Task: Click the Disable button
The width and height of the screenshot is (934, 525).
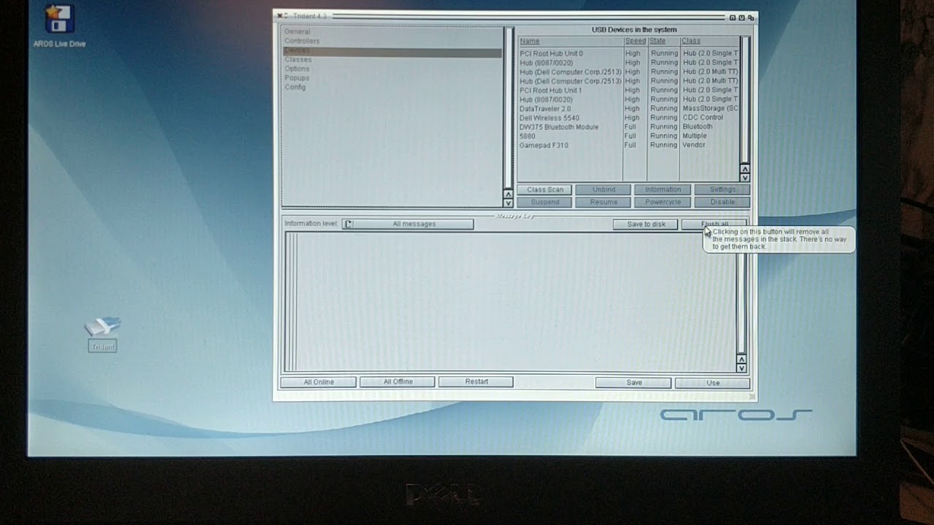Action: coord(722,202)
